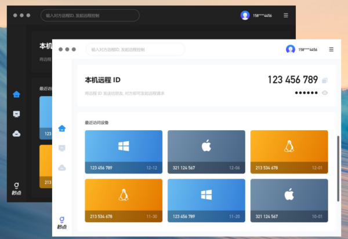Click first window control dot in dark window

(15, 15)
